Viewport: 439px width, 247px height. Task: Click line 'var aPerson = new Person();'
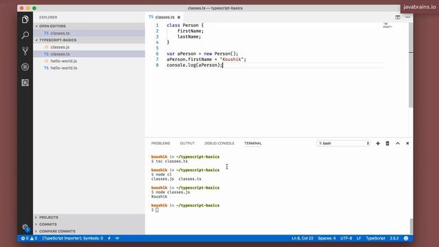click(x=202, y=54)
